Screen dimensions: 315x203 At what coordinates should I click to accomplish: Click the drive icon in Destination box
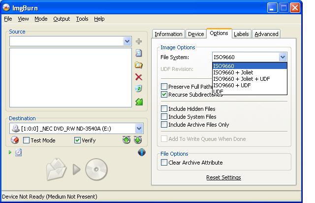(15, 129)
